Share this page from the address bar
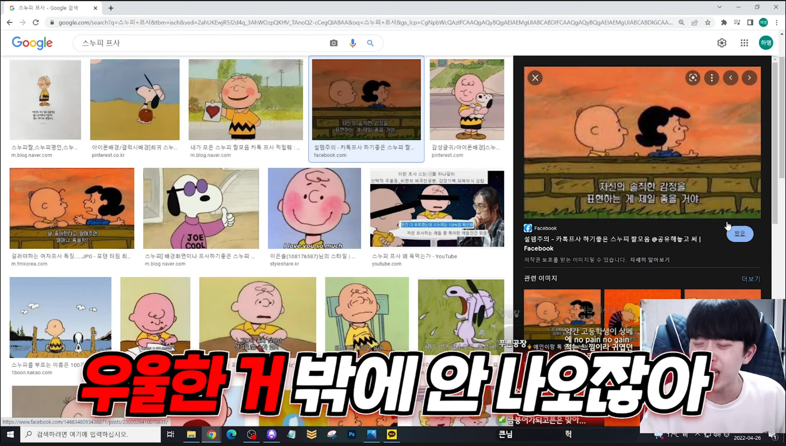 (695, 22)
